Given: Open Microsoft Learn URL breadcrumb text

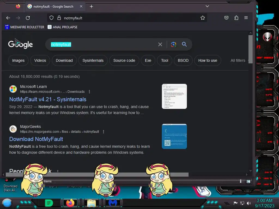Looking at the screenshot, I should tap(52, 92).
